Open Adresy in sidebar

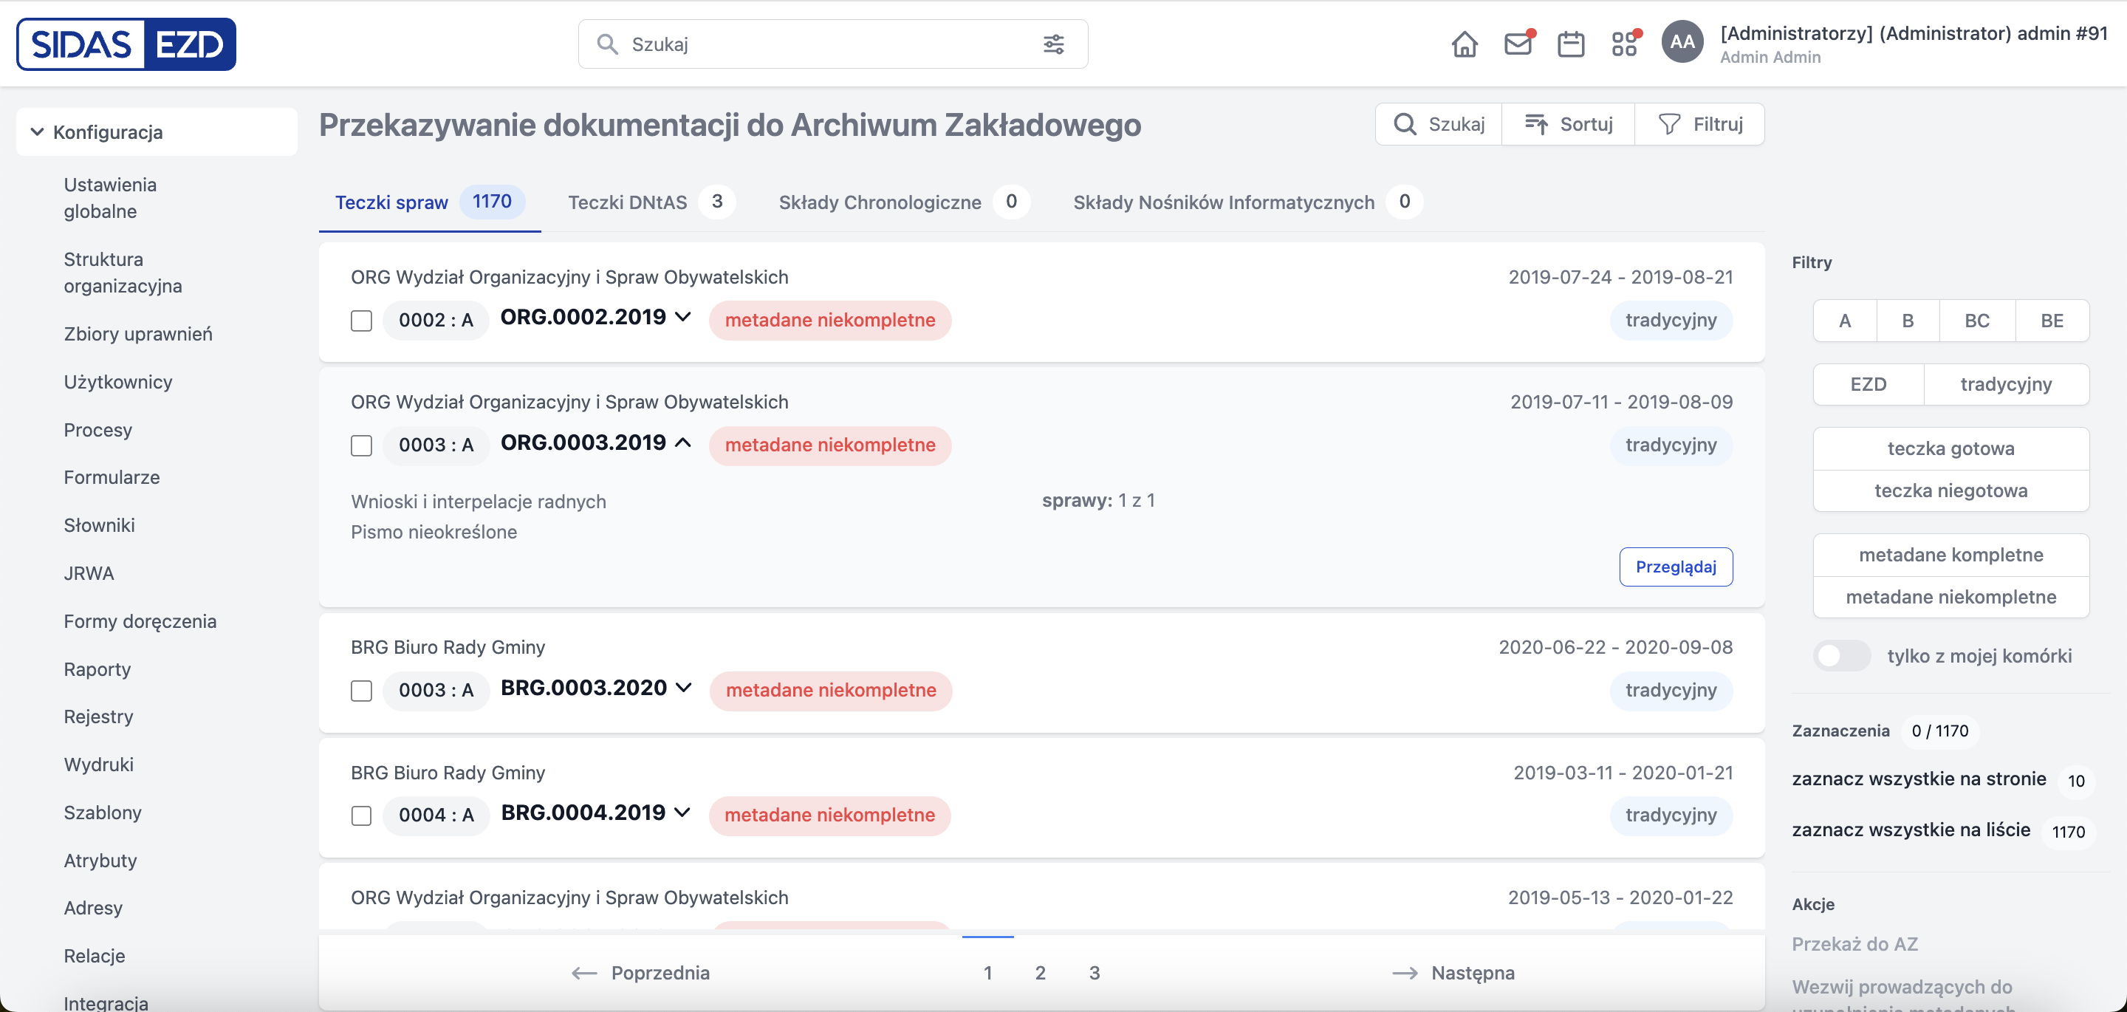pos(92,908)
